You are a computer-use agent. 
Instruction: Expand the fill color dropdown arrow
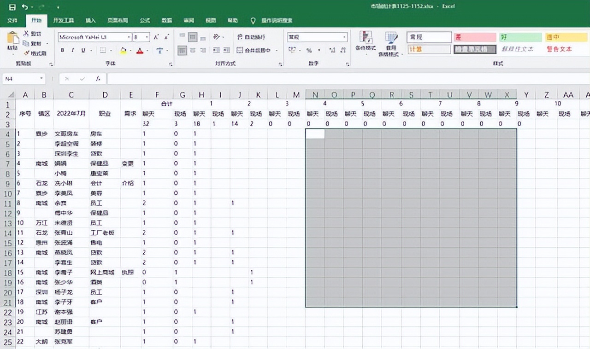[130, 50]
